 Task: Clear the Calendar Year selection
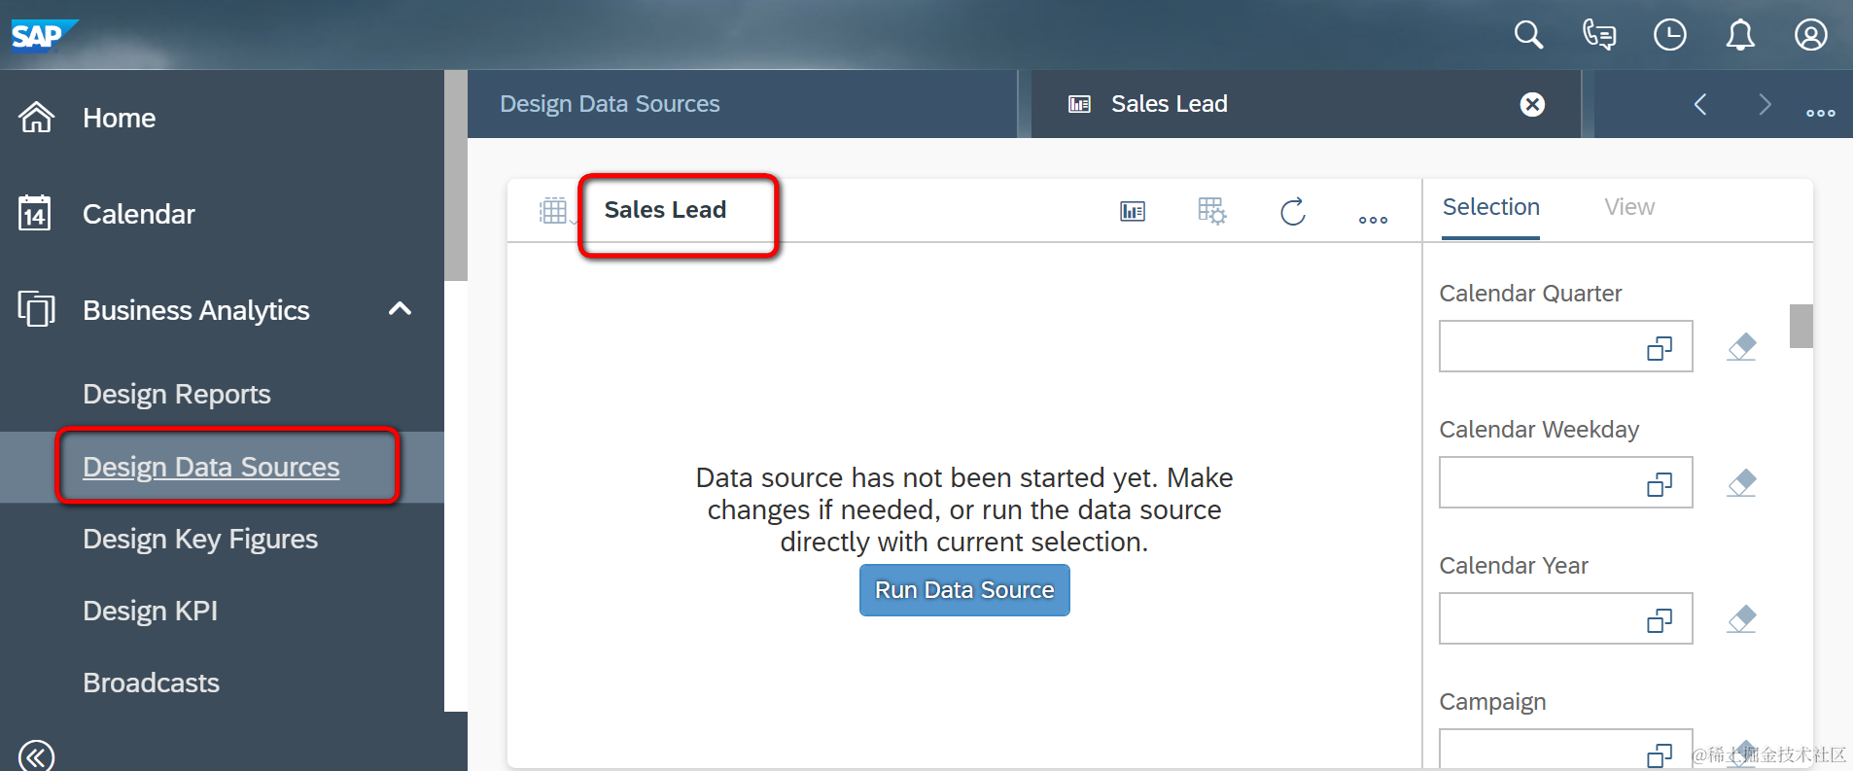1742,619
